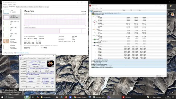The width and height of the screenshot is (176, 99).
Task: Open the Histórico de aplicativos tab
Action: click(x=22, y=7)
